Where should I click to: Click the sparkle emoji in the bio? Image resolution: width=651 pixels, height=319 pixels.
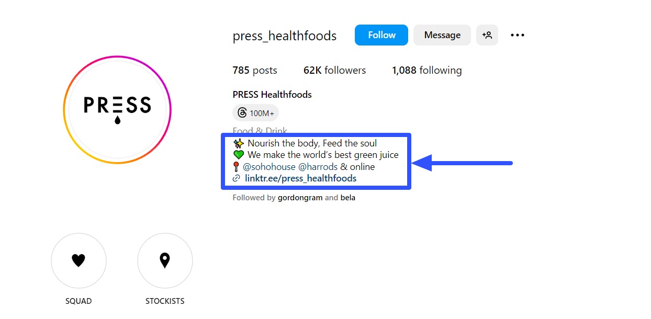tap(238, 142)
